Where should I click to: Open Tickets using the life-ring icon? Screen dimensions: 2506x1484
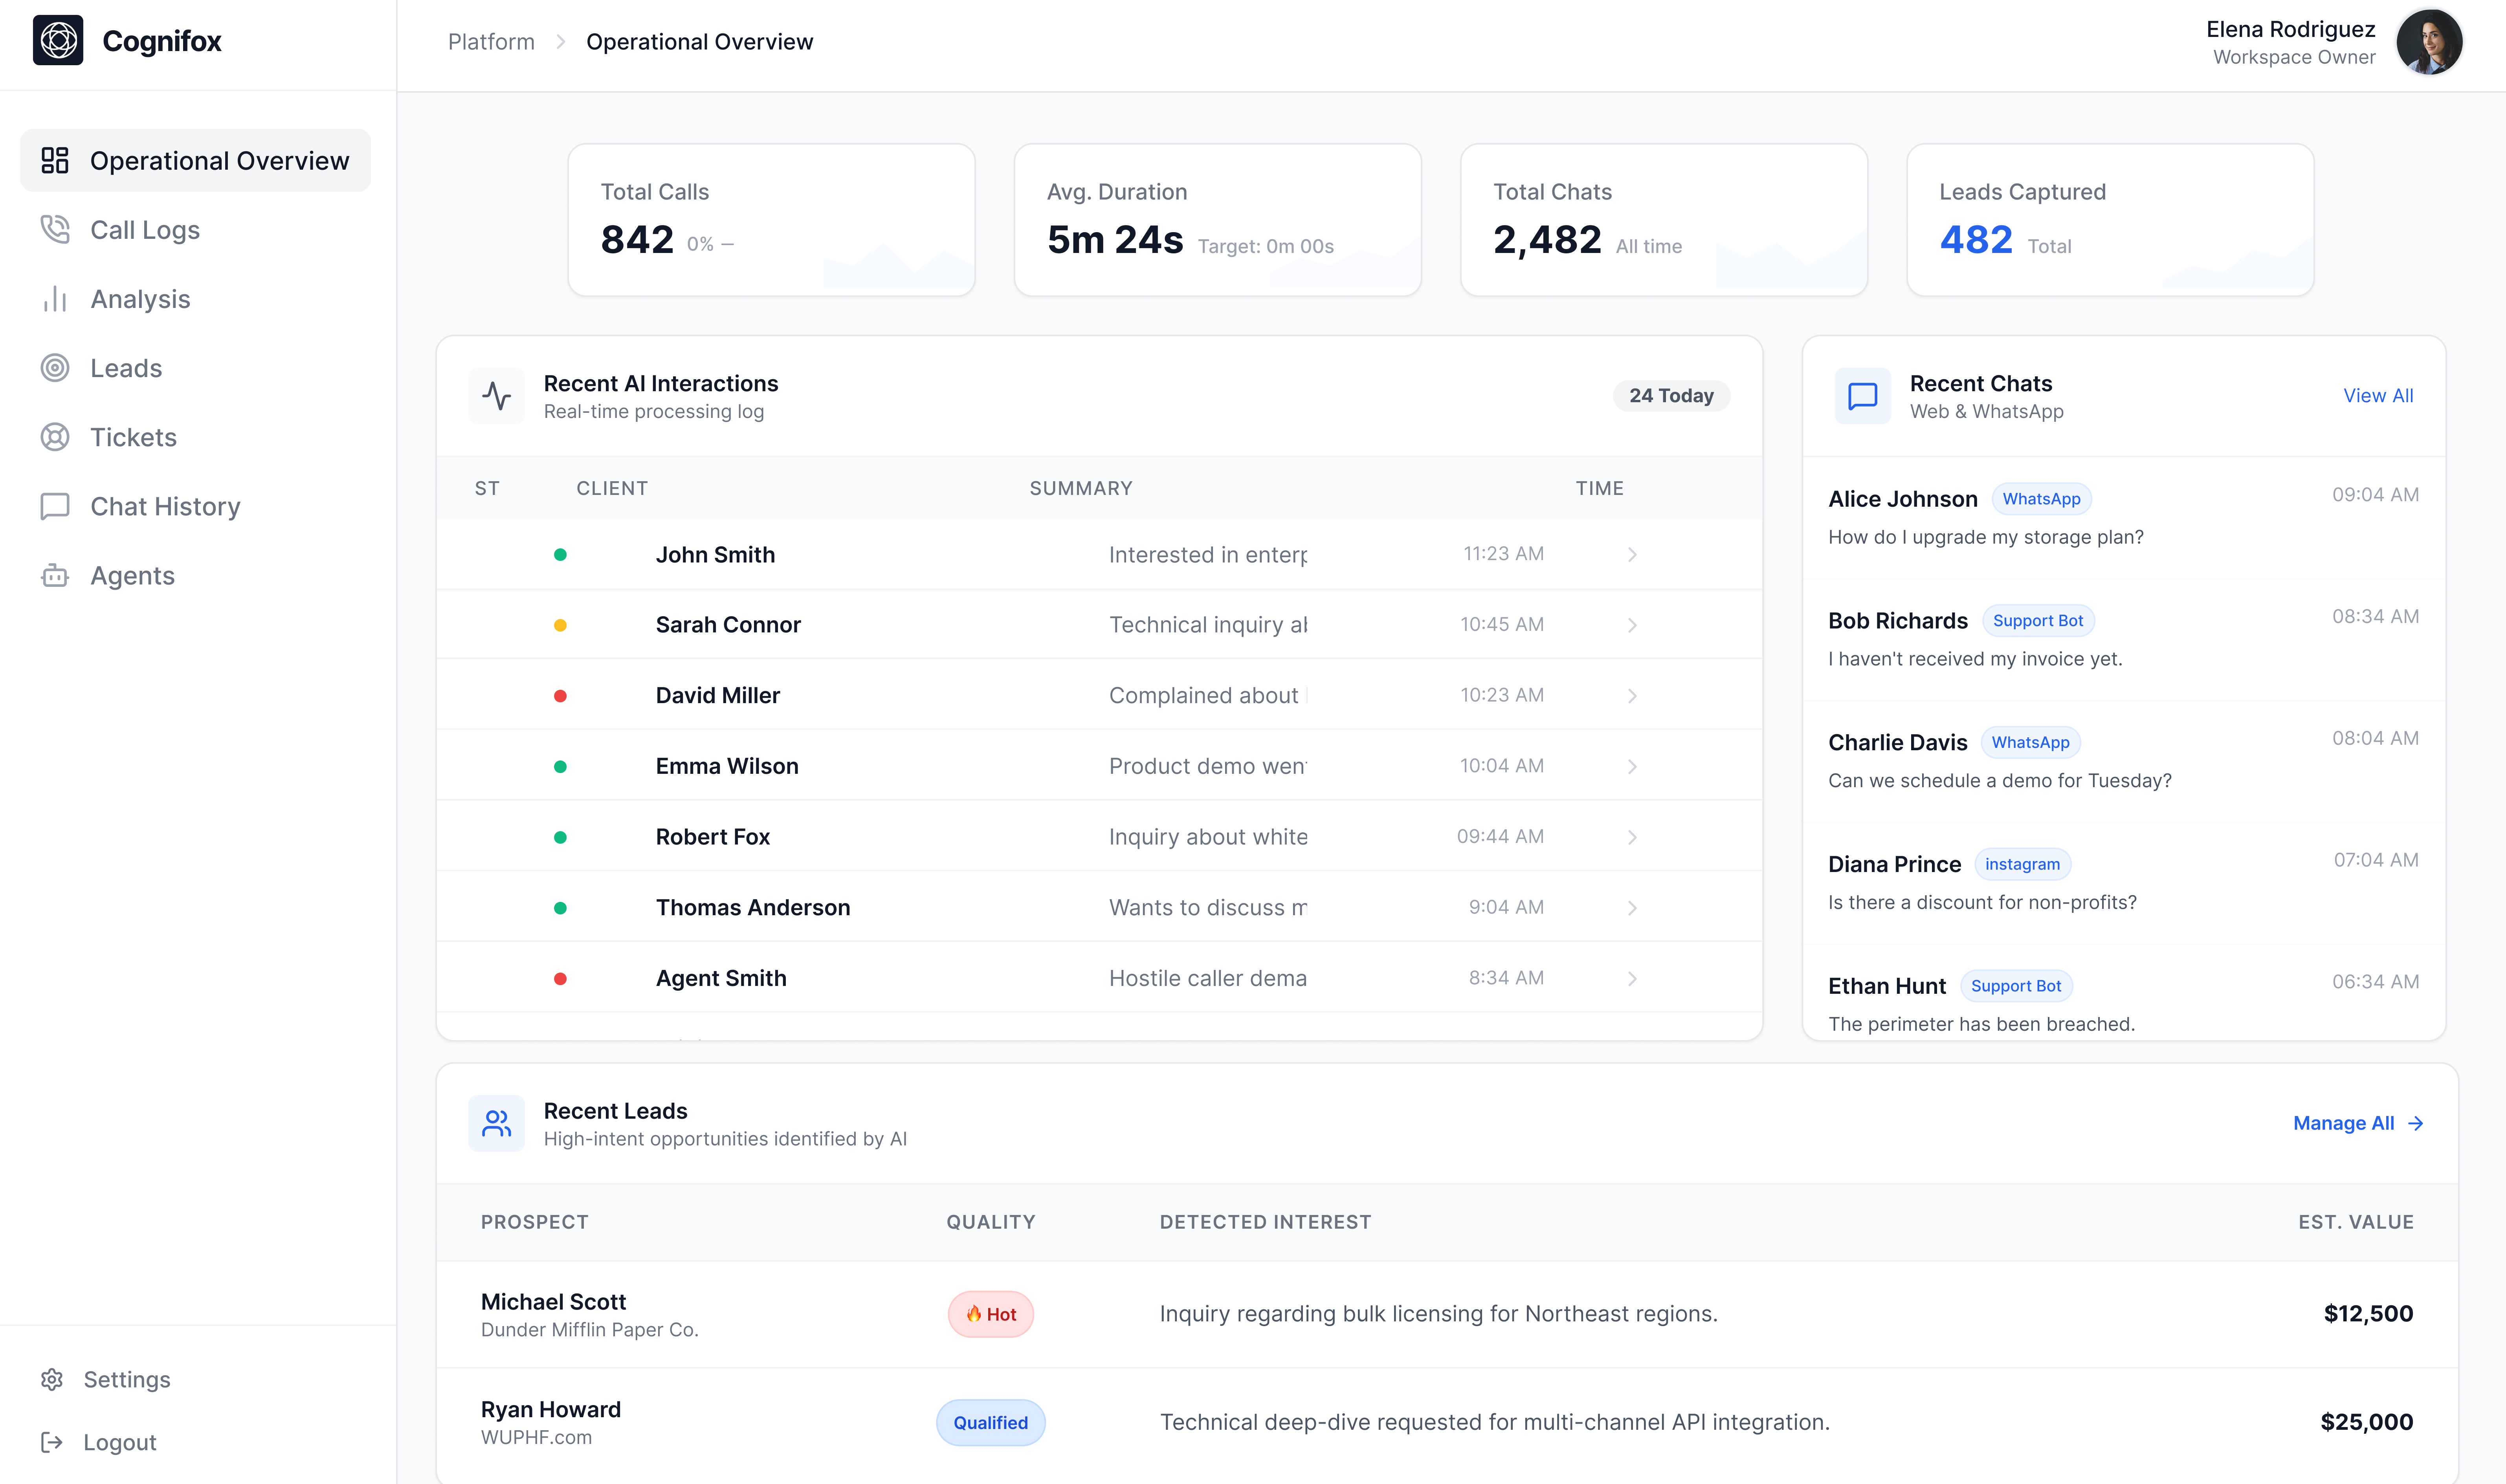click(55, 437)
